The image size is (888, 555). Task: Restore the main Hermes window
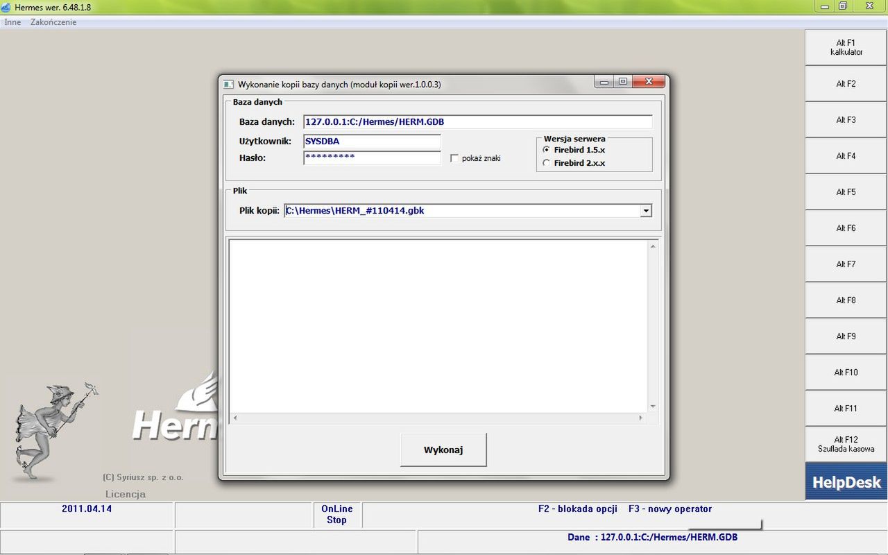[x=843, y=6]
